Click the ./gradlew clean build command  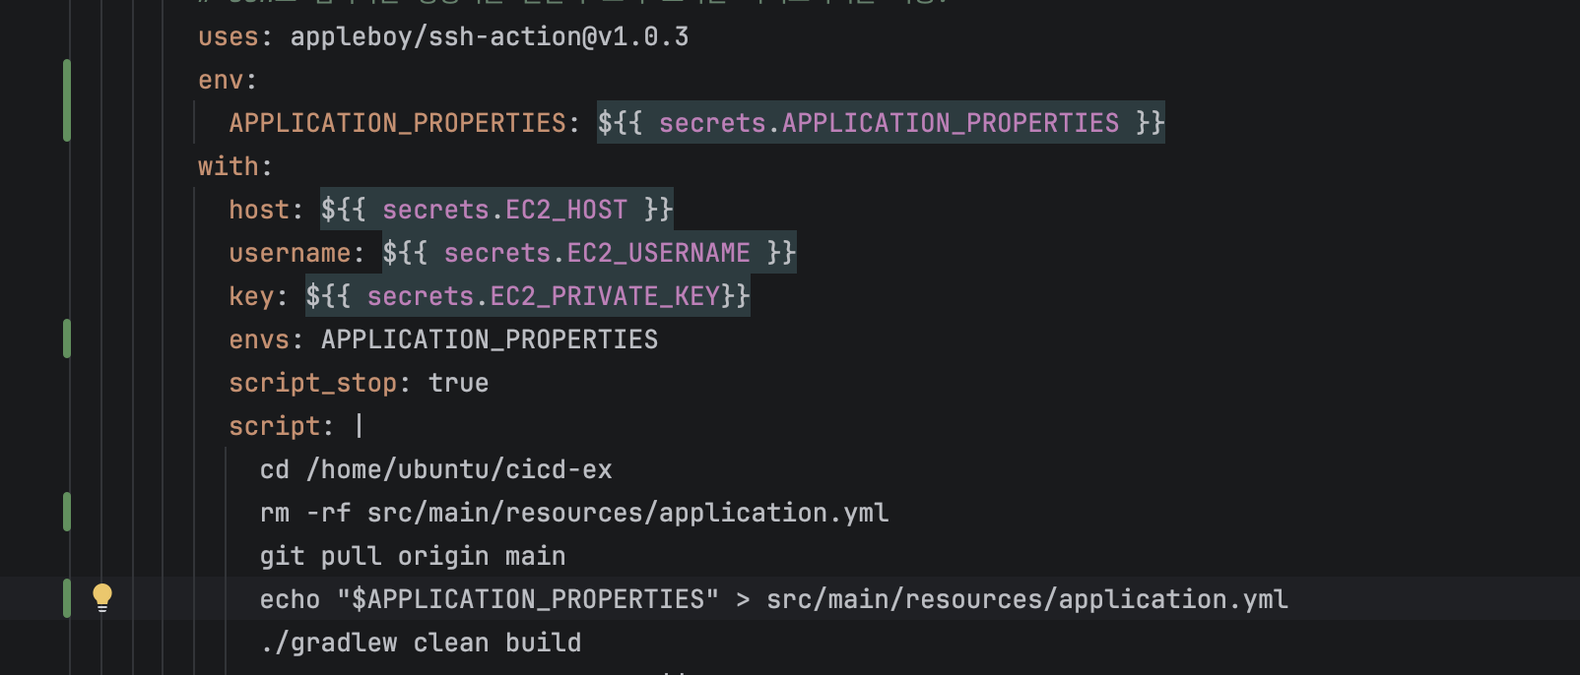click(x=421, y=643)
